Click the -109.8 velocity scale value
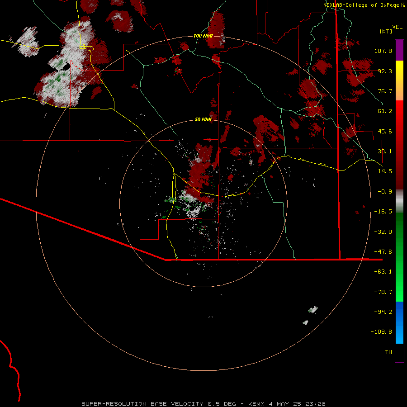 381,332
